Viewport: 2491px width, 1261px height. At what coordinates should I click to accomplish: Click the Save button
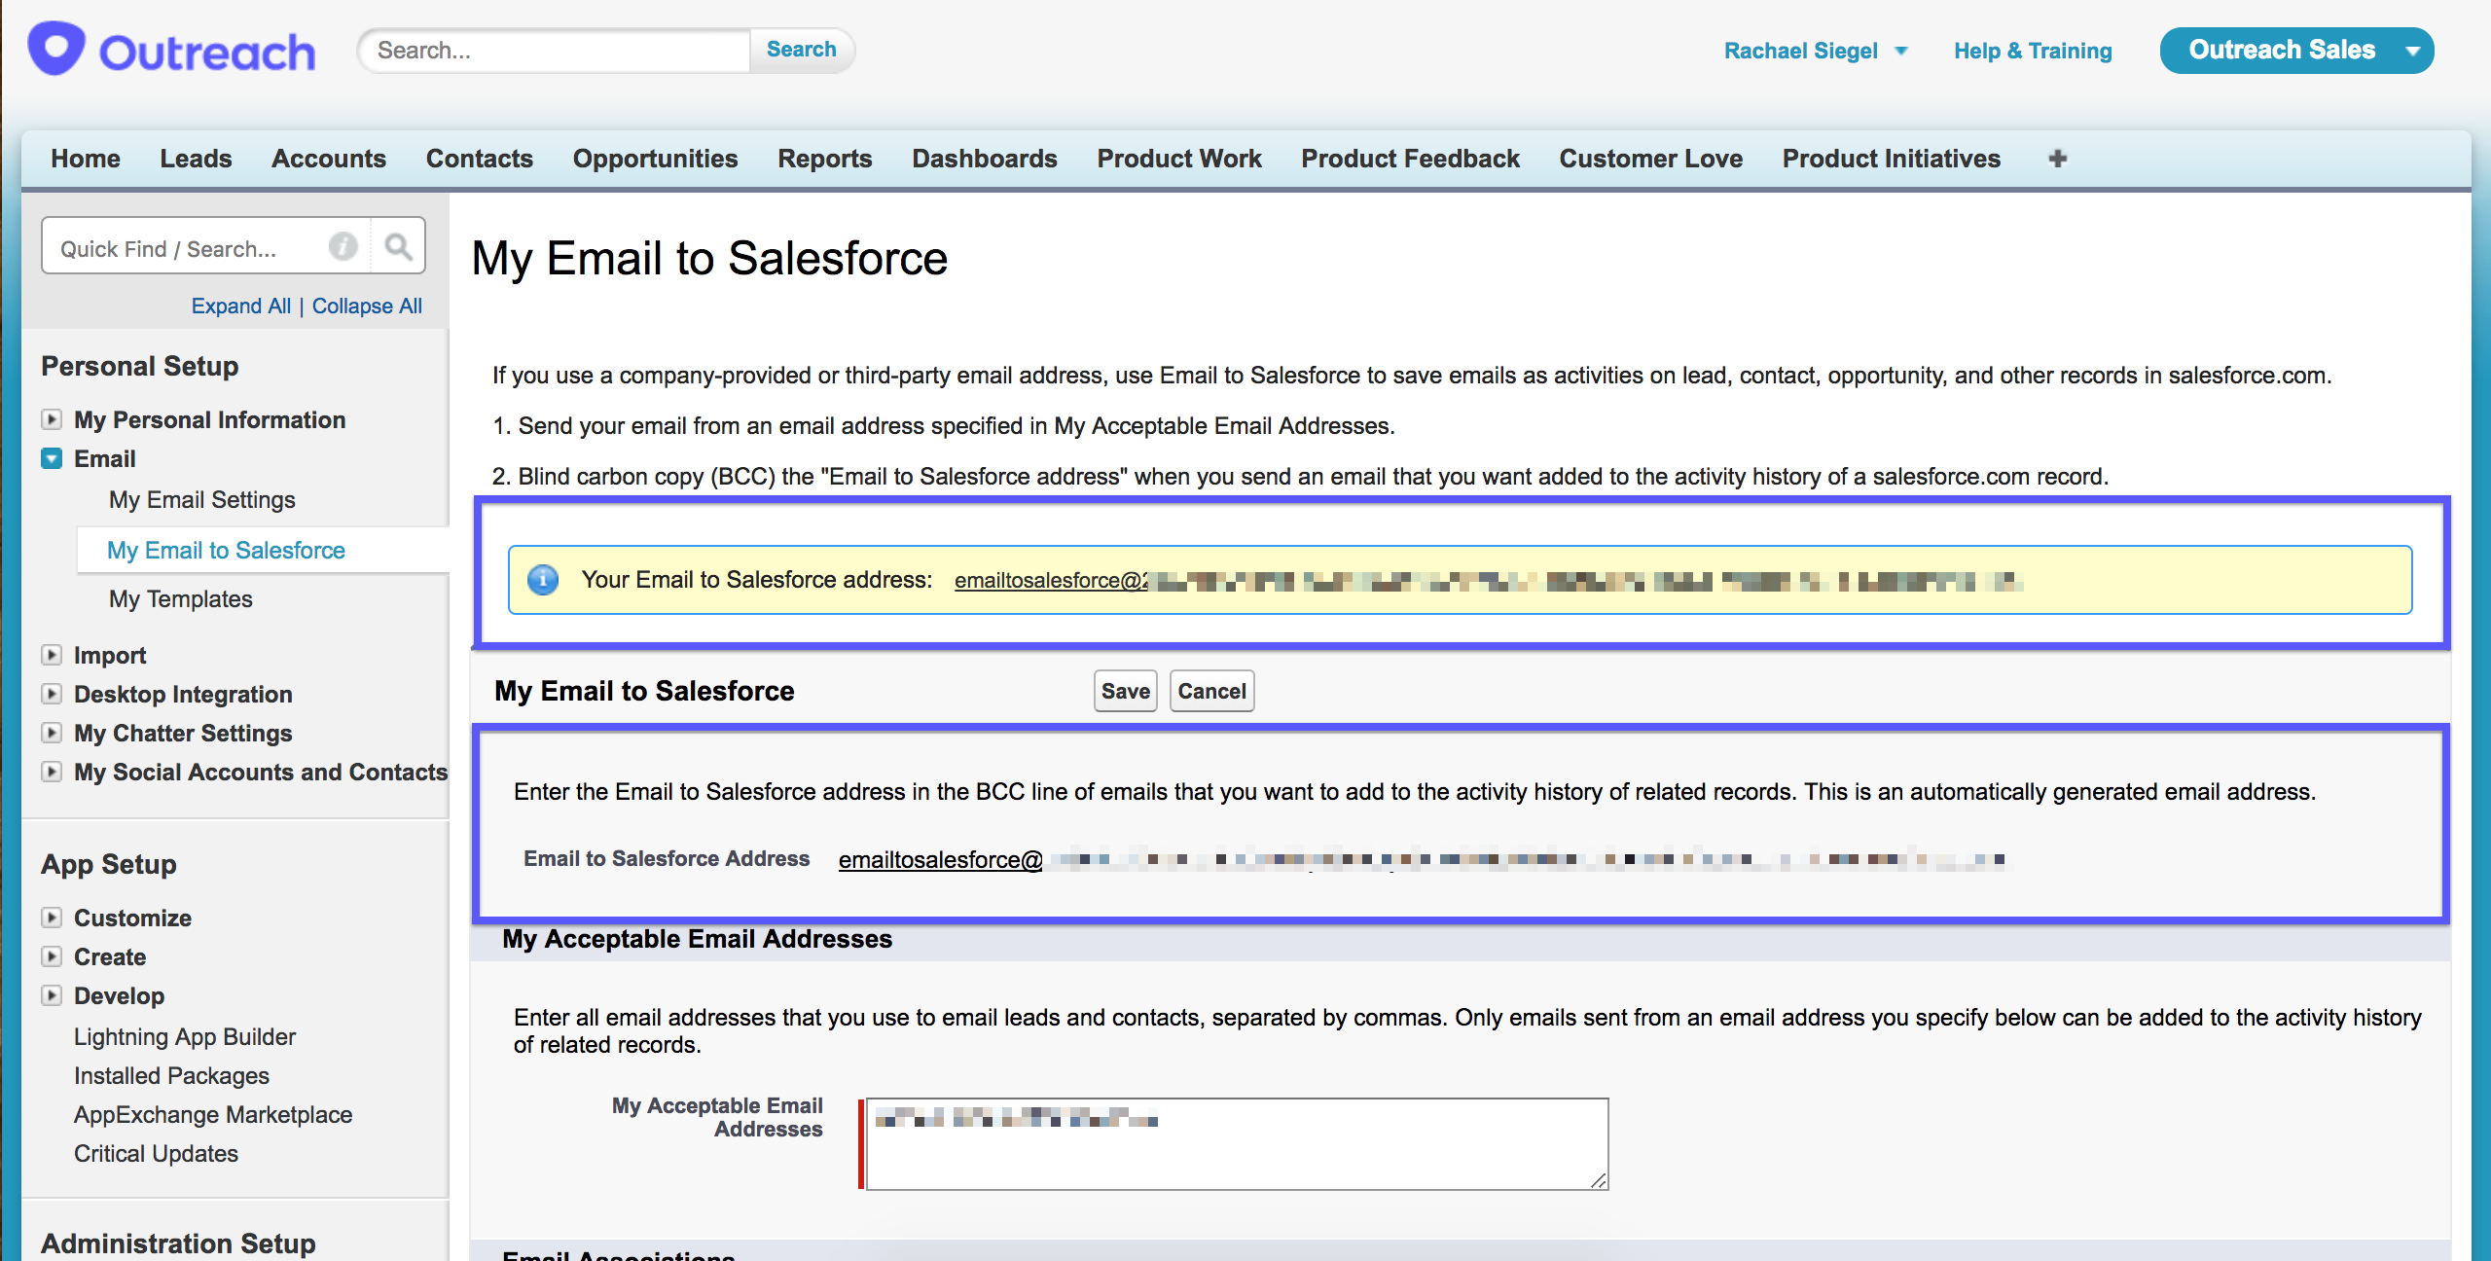coord(1125,691)
